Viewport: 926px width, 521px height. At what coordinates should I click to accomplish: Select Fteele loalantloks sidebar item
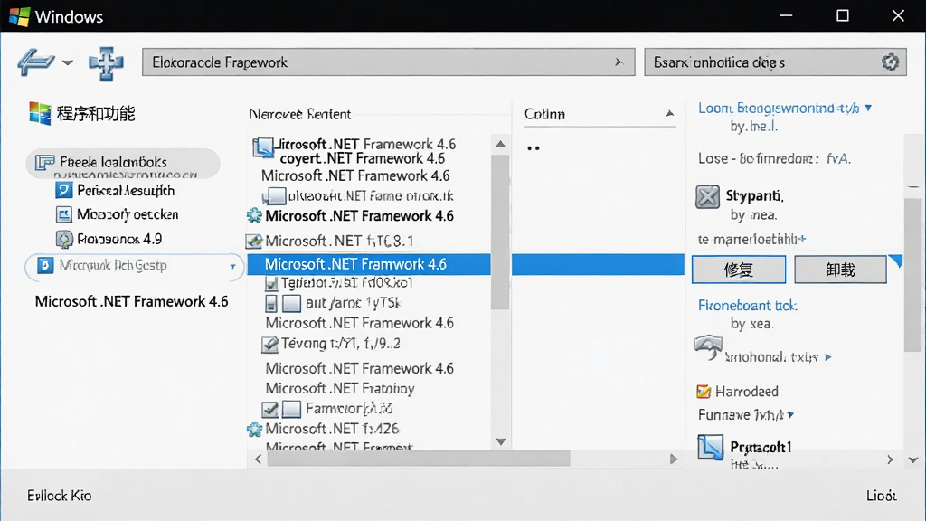(x=123, y=163)
